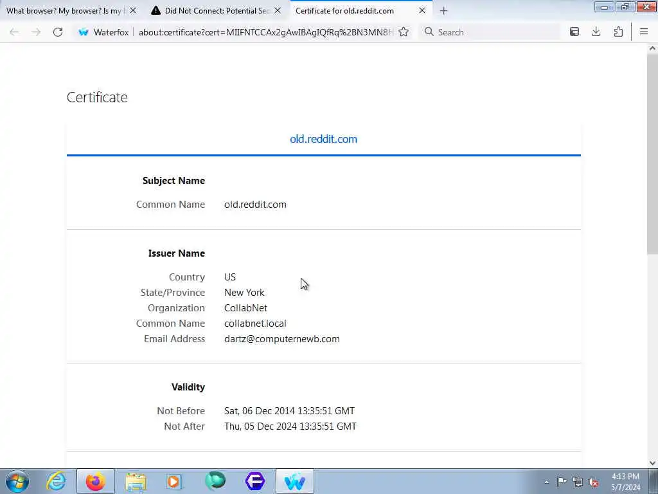This screenshot has width=658, height=494.
Task: Select the 'New York' state value
Action: click(x=244, y=293)
